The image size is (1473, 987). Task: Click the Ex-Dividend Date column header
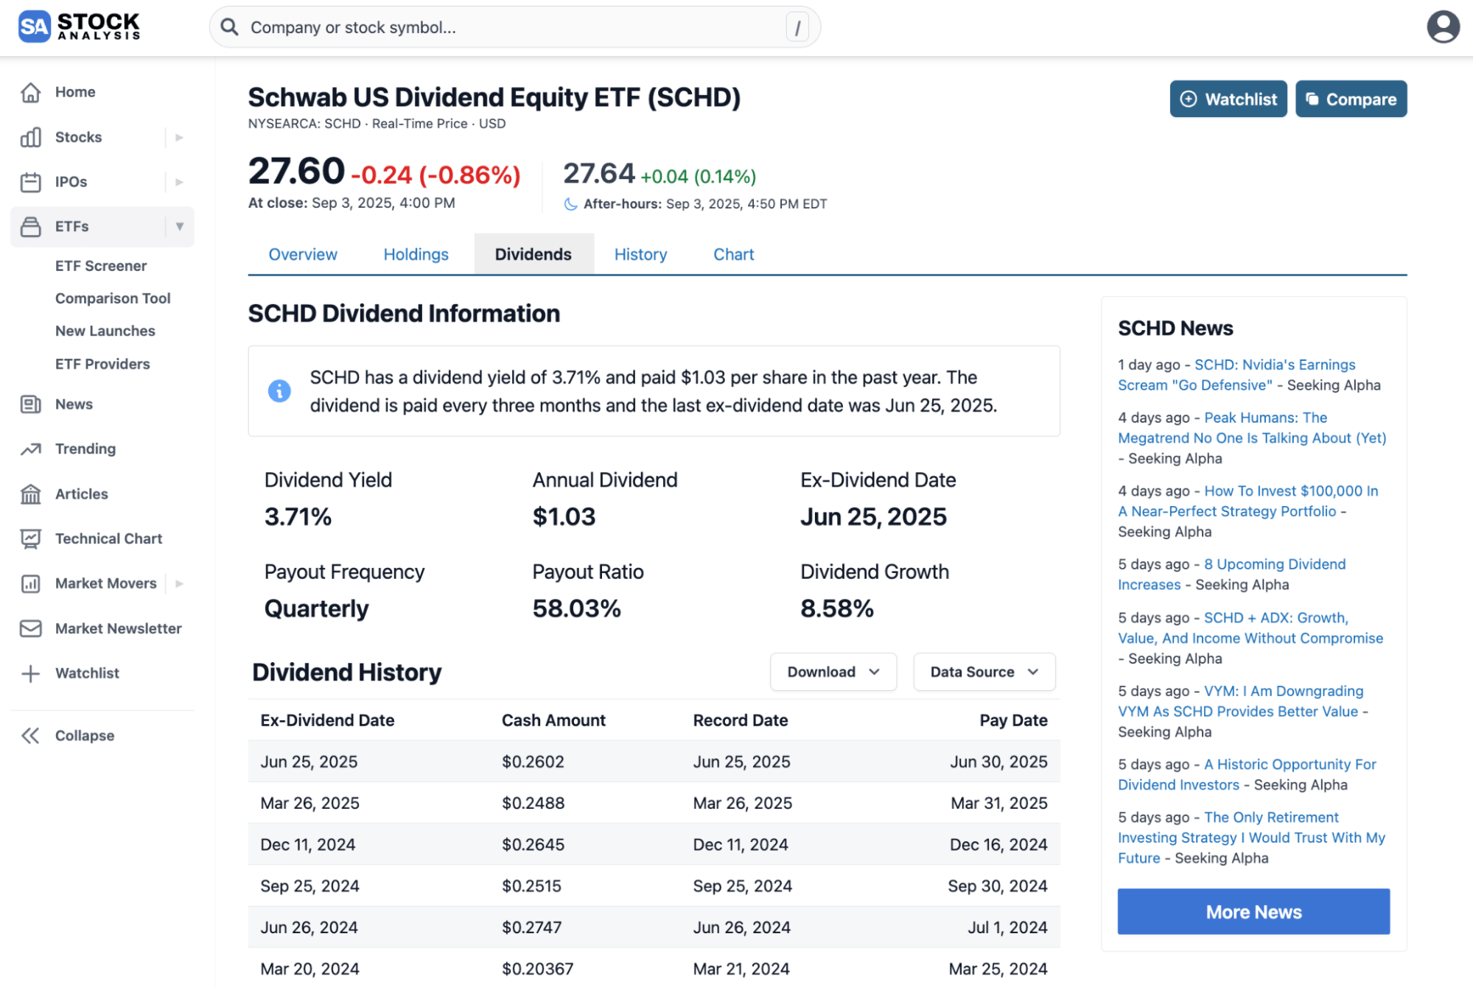[x=327, y=720]
